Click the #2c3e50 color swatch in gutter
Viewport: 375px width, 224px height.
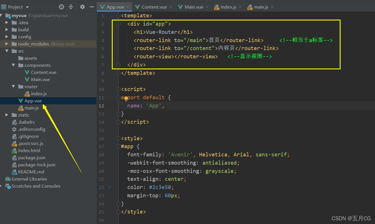click(110, 187)
